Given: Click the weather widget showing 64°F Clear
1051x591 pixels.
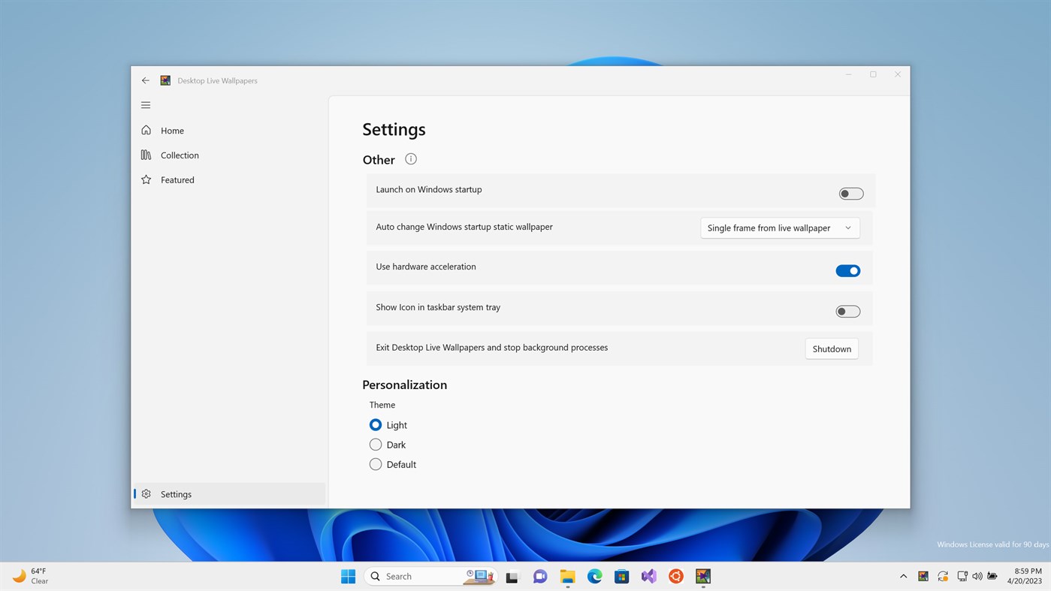Looking at the screenshot, I should point(30,575).
